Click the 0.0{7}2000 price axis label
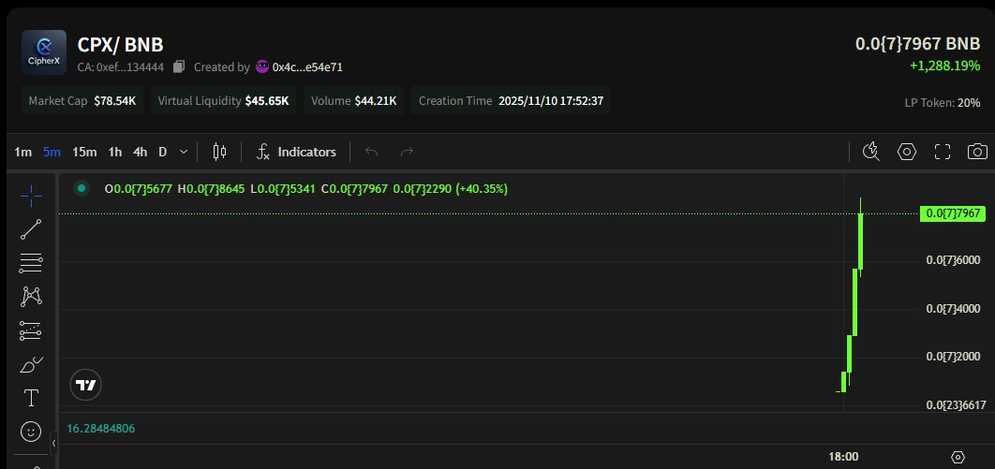 (x=953, y=357)
